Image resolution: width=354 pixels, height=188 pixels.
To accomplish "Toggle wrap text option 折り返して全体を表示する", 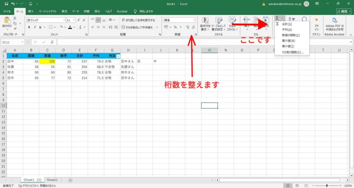I will [138, 20].
